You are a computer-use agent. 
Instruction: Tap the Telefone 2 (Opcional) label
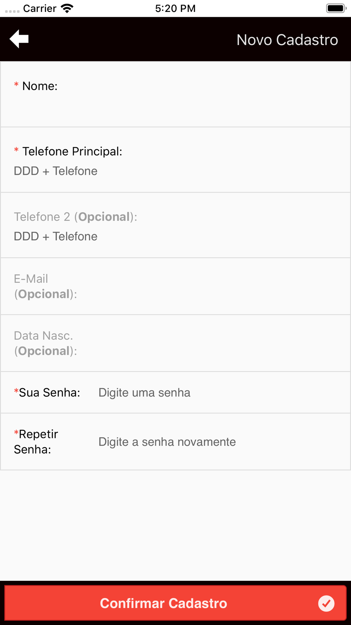[75, 217]
